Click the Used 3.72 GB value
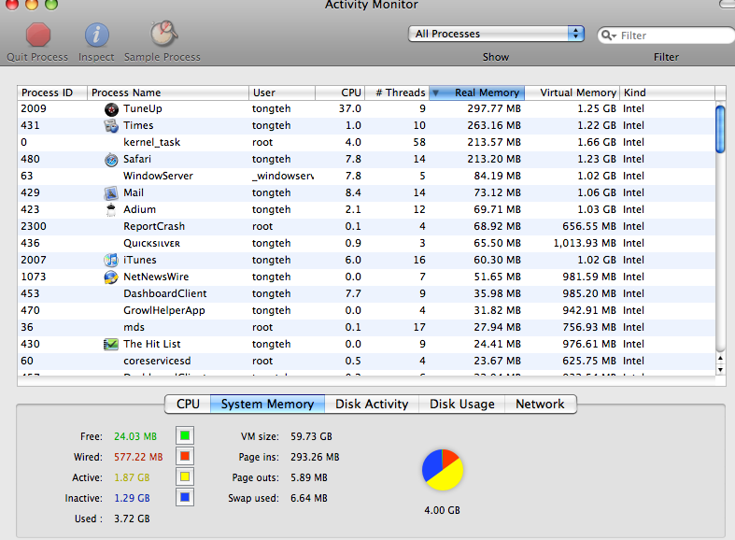This screenshot has width=735, height=540. click(132, 519)
